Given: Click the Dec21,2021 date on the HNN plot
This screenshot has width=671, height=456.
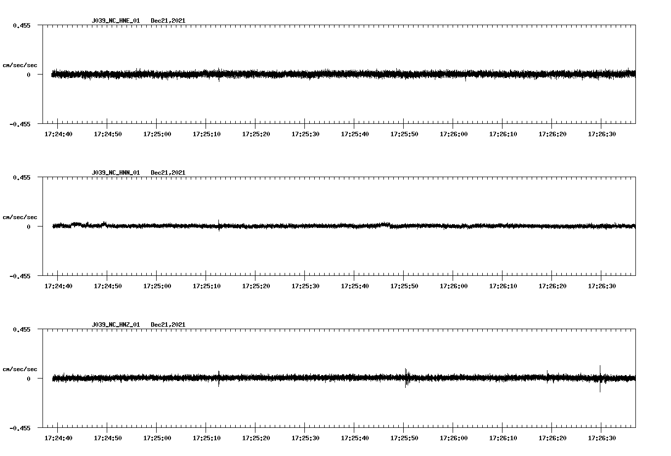Looking at the screenshot, I should pyautogui.click(x=168, y=173).
